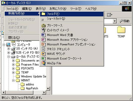Viewport: 133px width, 101px height.
Task: Expand the TEMP folder tree node
Action: click(x=13, y=73)
